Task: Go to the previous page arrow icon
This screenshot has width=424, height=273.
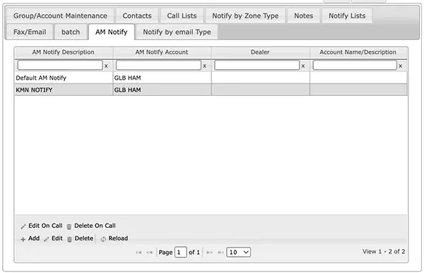Action: (150, 253)
